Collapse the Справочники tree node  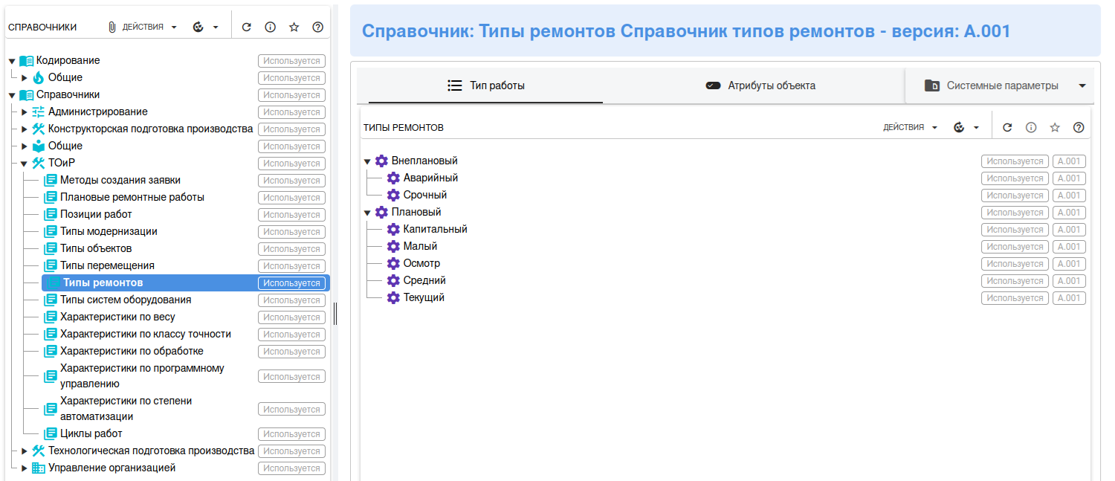click(x=12, y=95)
